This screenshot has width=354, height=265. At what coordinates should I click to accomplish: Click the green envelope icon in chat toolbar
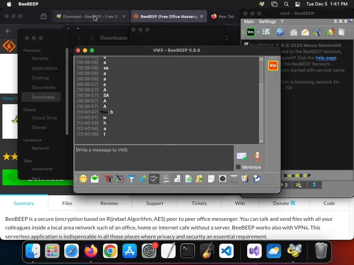[95, 179]
